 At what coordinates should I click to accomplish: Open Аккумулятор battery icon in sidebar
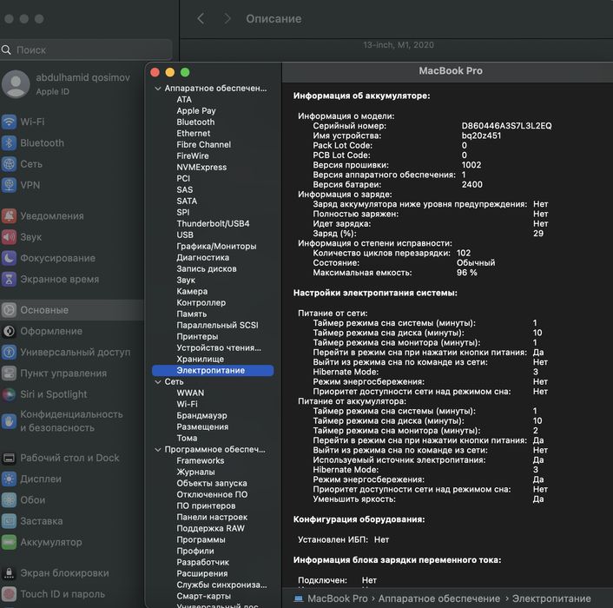point(9,542)
